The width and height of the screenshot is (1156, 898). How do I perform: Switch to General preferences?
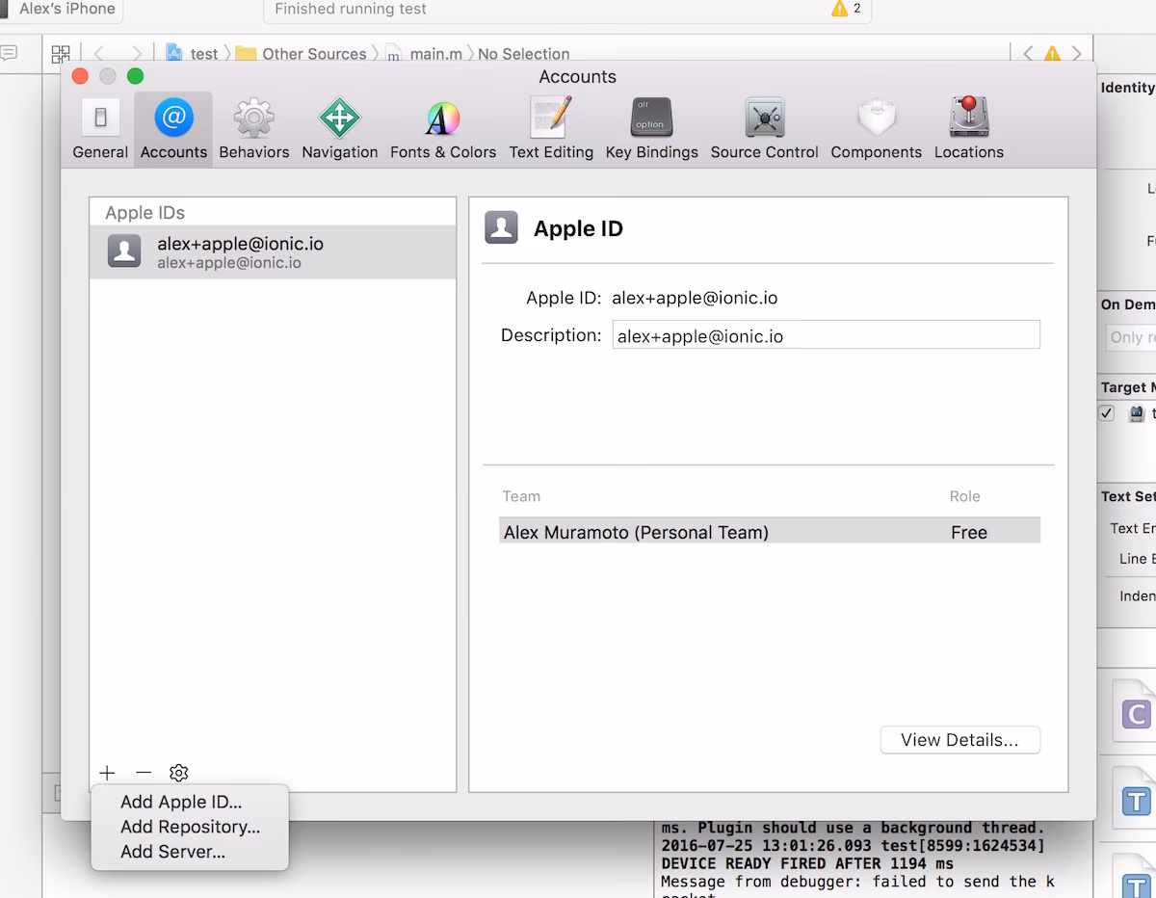(x=99, y=125)
